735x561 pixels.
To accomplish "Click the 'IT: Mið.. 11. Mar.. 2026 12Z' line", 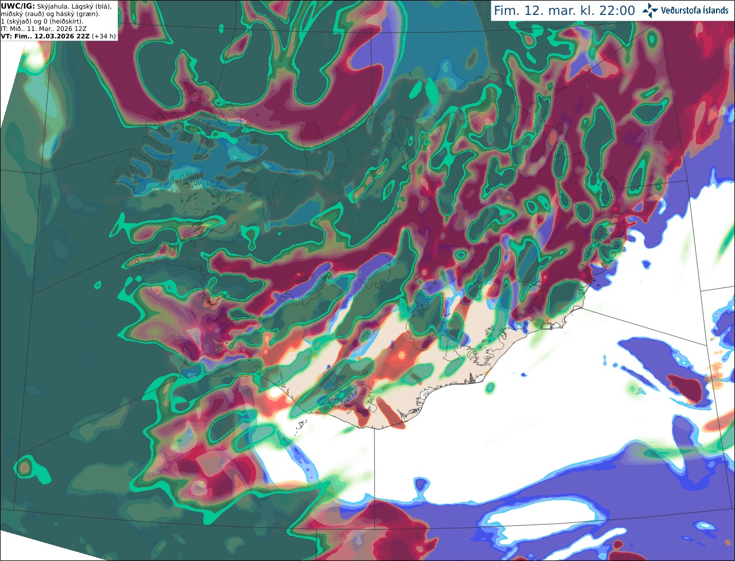I will click(x=44, y=29).
